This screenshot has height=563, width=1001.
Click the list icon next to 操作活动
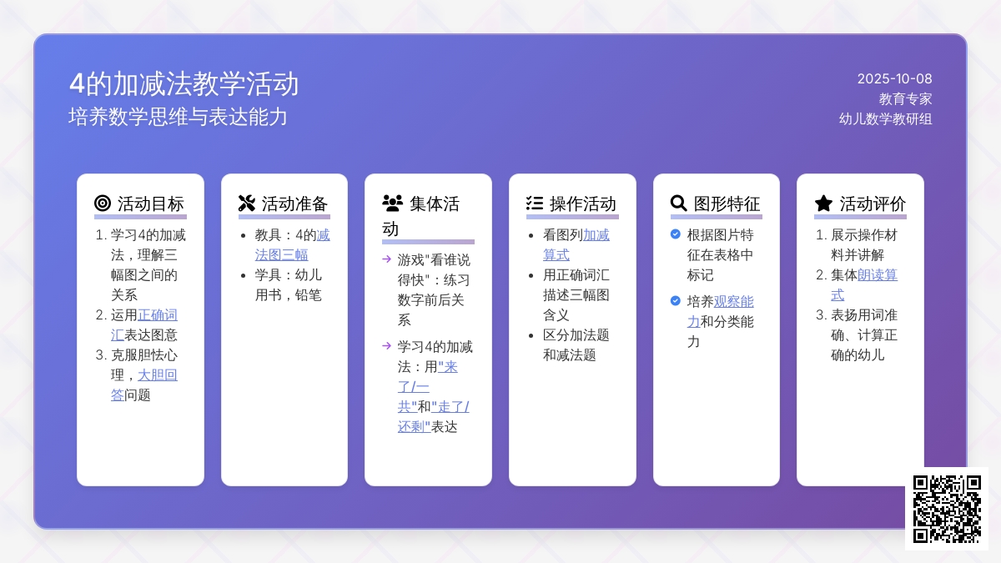click(534, 201)
